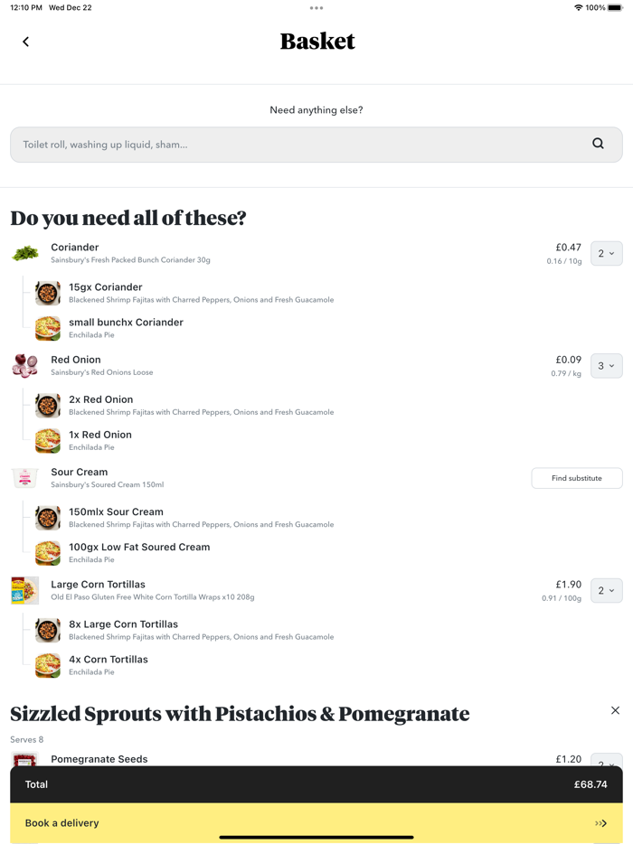The height and width of the screenshot is (844, 633).
Task: Tap the Wi-Fi icon in status bar
Action: [578, 8]
